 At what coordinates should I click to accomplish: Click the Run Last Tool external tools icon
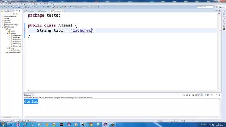point(53,7)
